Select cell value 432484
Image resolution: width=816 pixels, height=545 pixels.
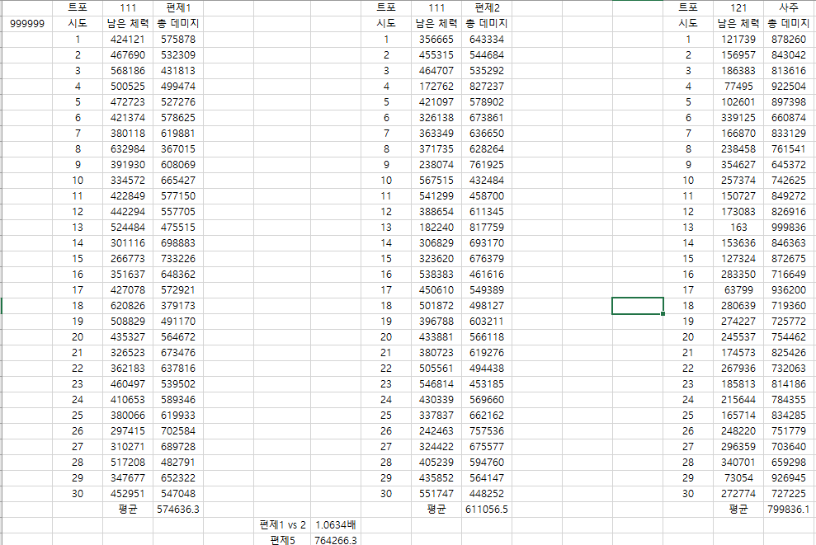(487, 180)
